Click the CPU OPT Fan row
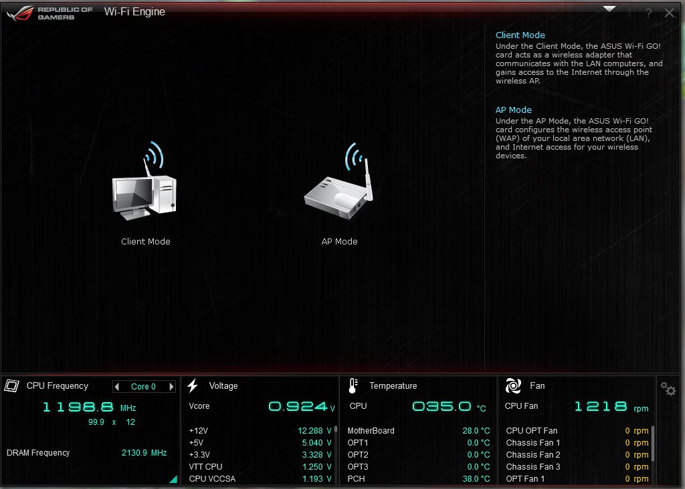The height and width of the screenshot is (489, 685). (x=577, y=431)
